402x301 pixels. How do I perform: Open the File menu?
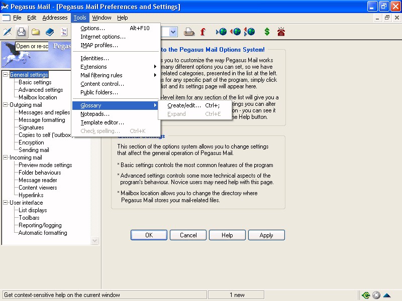17,18
